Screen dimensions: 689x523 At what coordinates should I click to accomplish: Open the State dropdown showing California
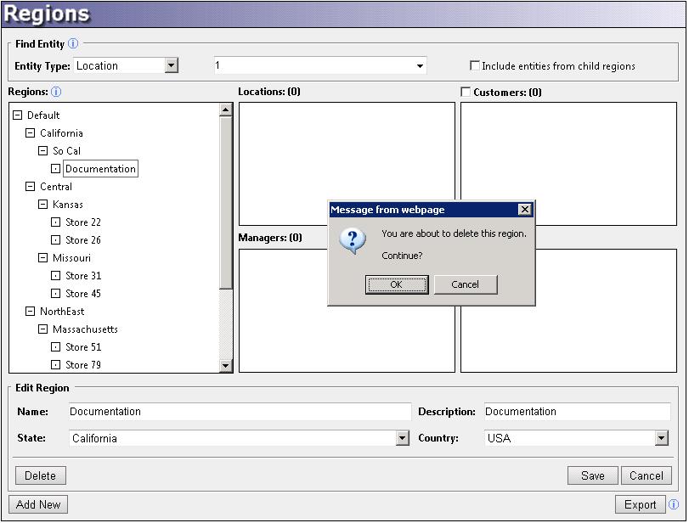(x=403, y=438)
